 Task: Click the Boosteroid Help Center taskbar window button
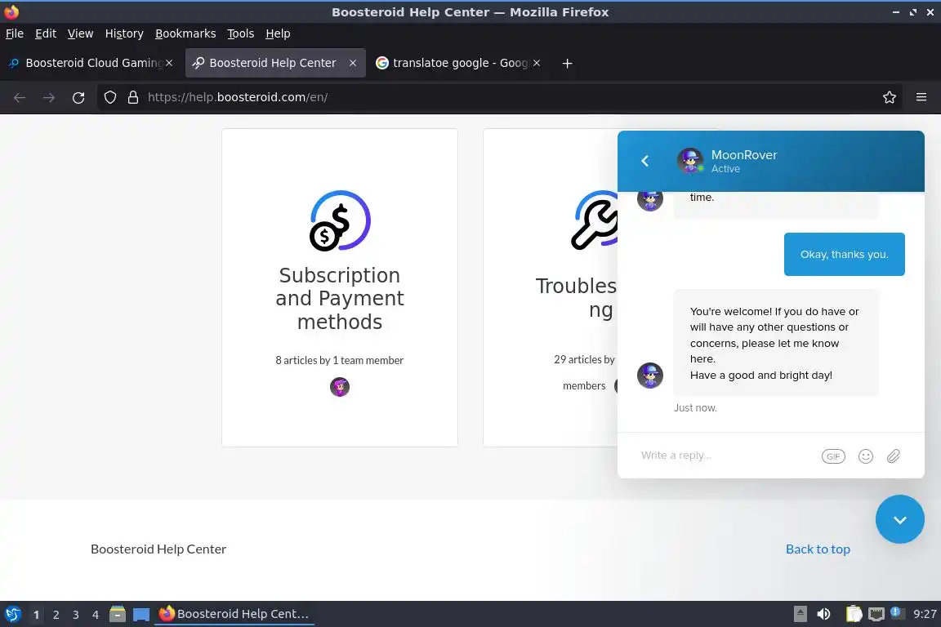(234, 614)
